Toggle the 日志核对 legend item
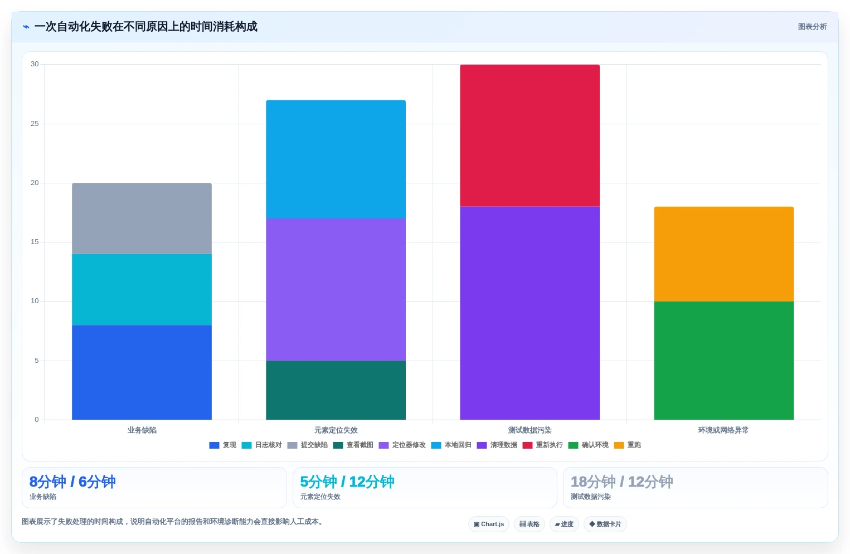Screen dimensions: 850x554 click(261, 445)
